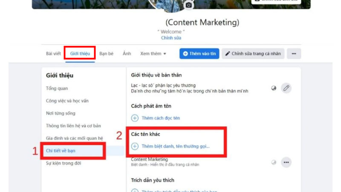This screenshot has height=192, width=341.
Task: Click the pencil edit icon beside bio
Action: tap(286, 88)
